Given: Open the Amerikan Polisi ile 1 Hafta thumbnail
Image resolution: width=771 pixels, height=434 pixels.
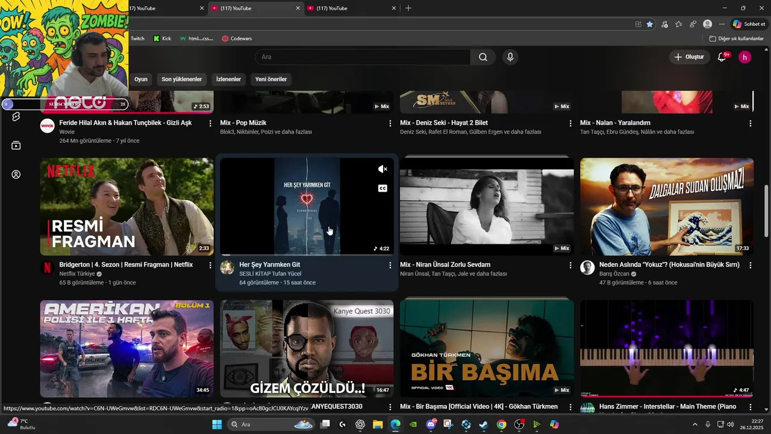Looking at the screenshot, I should pos(126,348).
